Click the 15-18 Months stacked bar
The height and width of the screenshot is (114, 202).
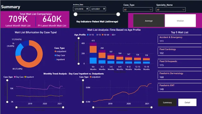[x=146, y=60]
